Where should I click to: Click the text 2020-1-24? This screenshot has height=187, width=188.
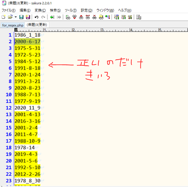27,75
